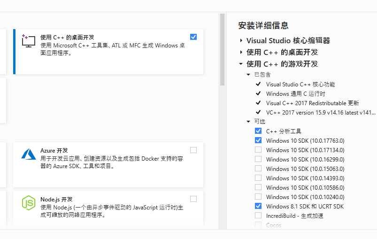Viewport: 377px width, 239px height.
Task: Select the Node.js 开发 workload title
Action: pyautogui.click(x=56, y=200)
